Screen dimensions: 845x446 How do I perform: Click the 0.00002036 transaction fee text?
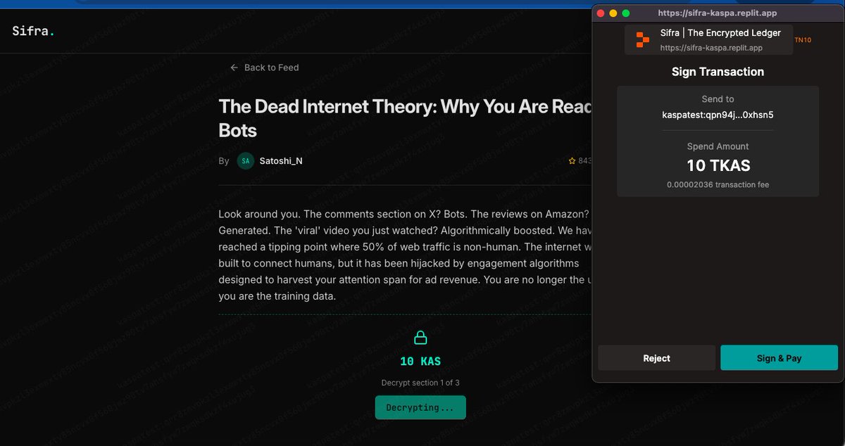click(718, 184)
